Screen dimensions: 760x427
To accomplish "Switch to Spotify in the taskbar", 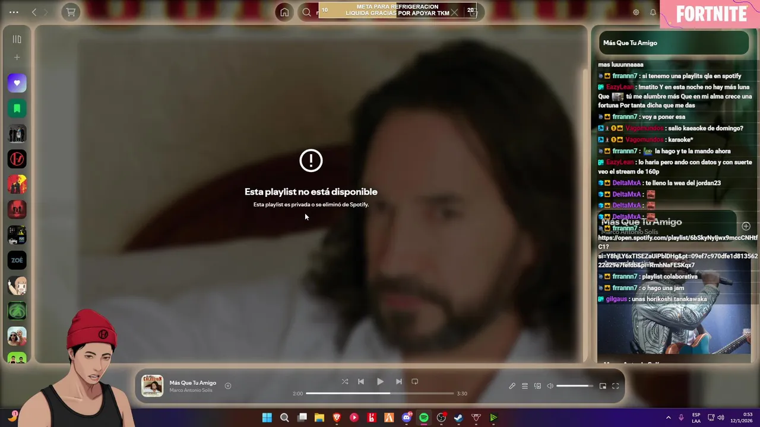I will tap(424, 418).
